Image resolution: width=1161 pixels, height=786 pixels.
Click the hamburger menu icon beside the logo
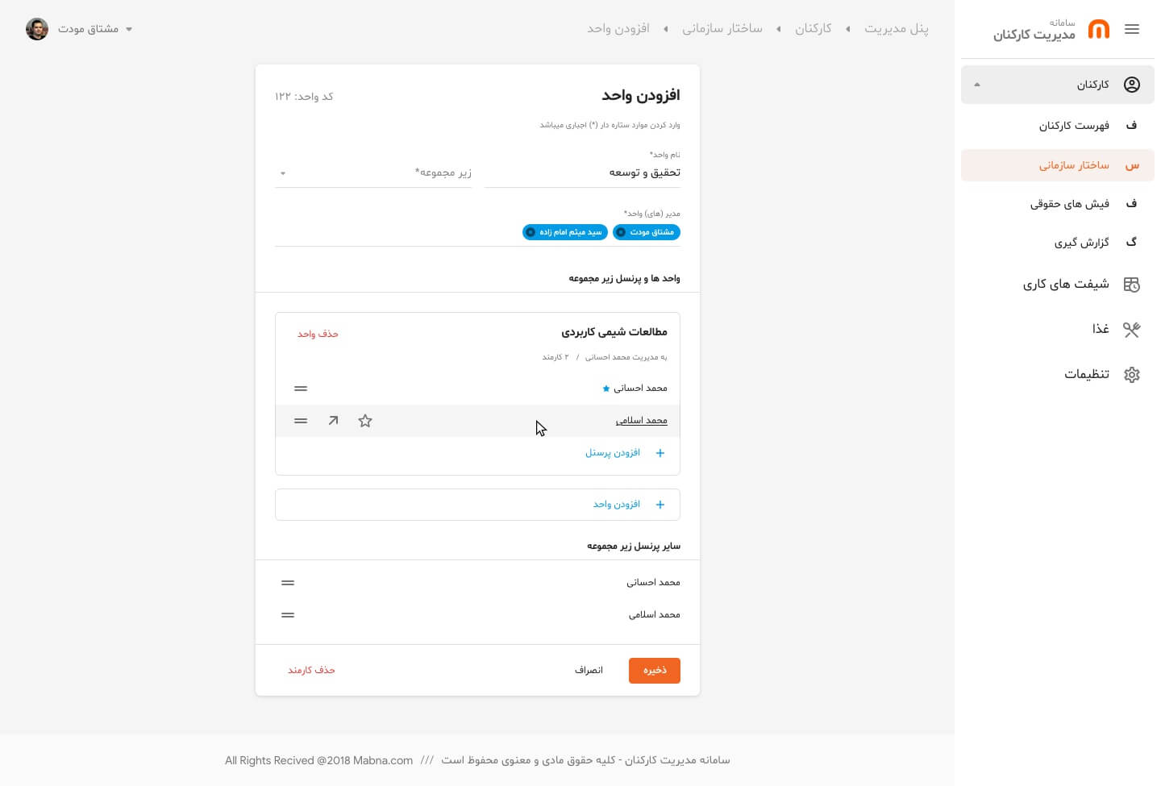pyautogui.click(x=1131, y=30)
